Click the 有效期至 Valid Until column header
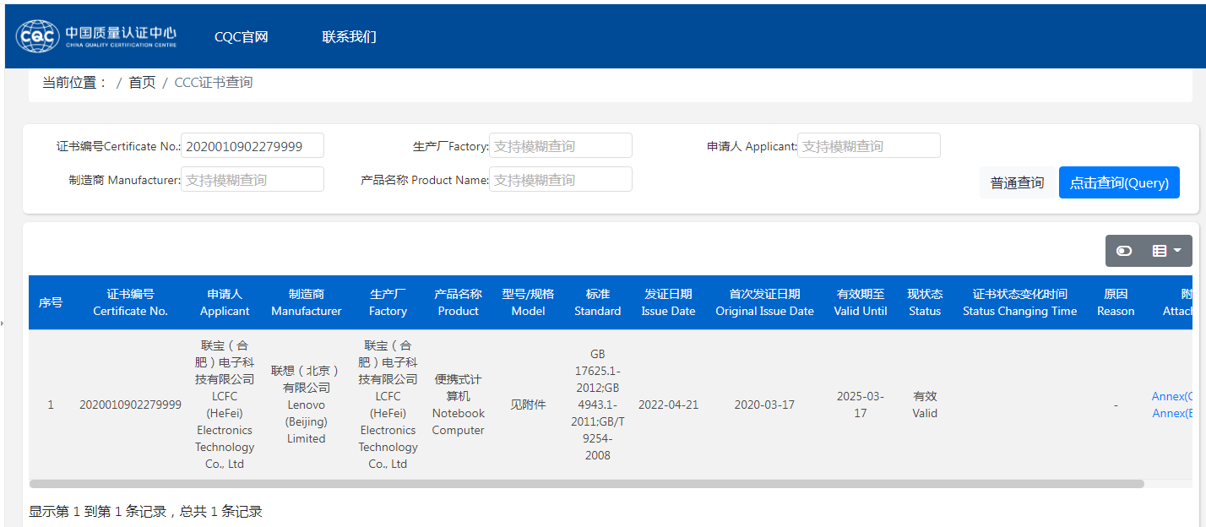Viewport: 1206px width, 527px height. pyautogui.click(x=860, y=302)
